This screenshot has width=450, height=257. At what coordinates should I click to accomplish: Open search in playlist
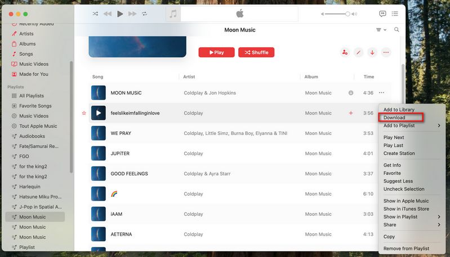click(x=396, y=29)
